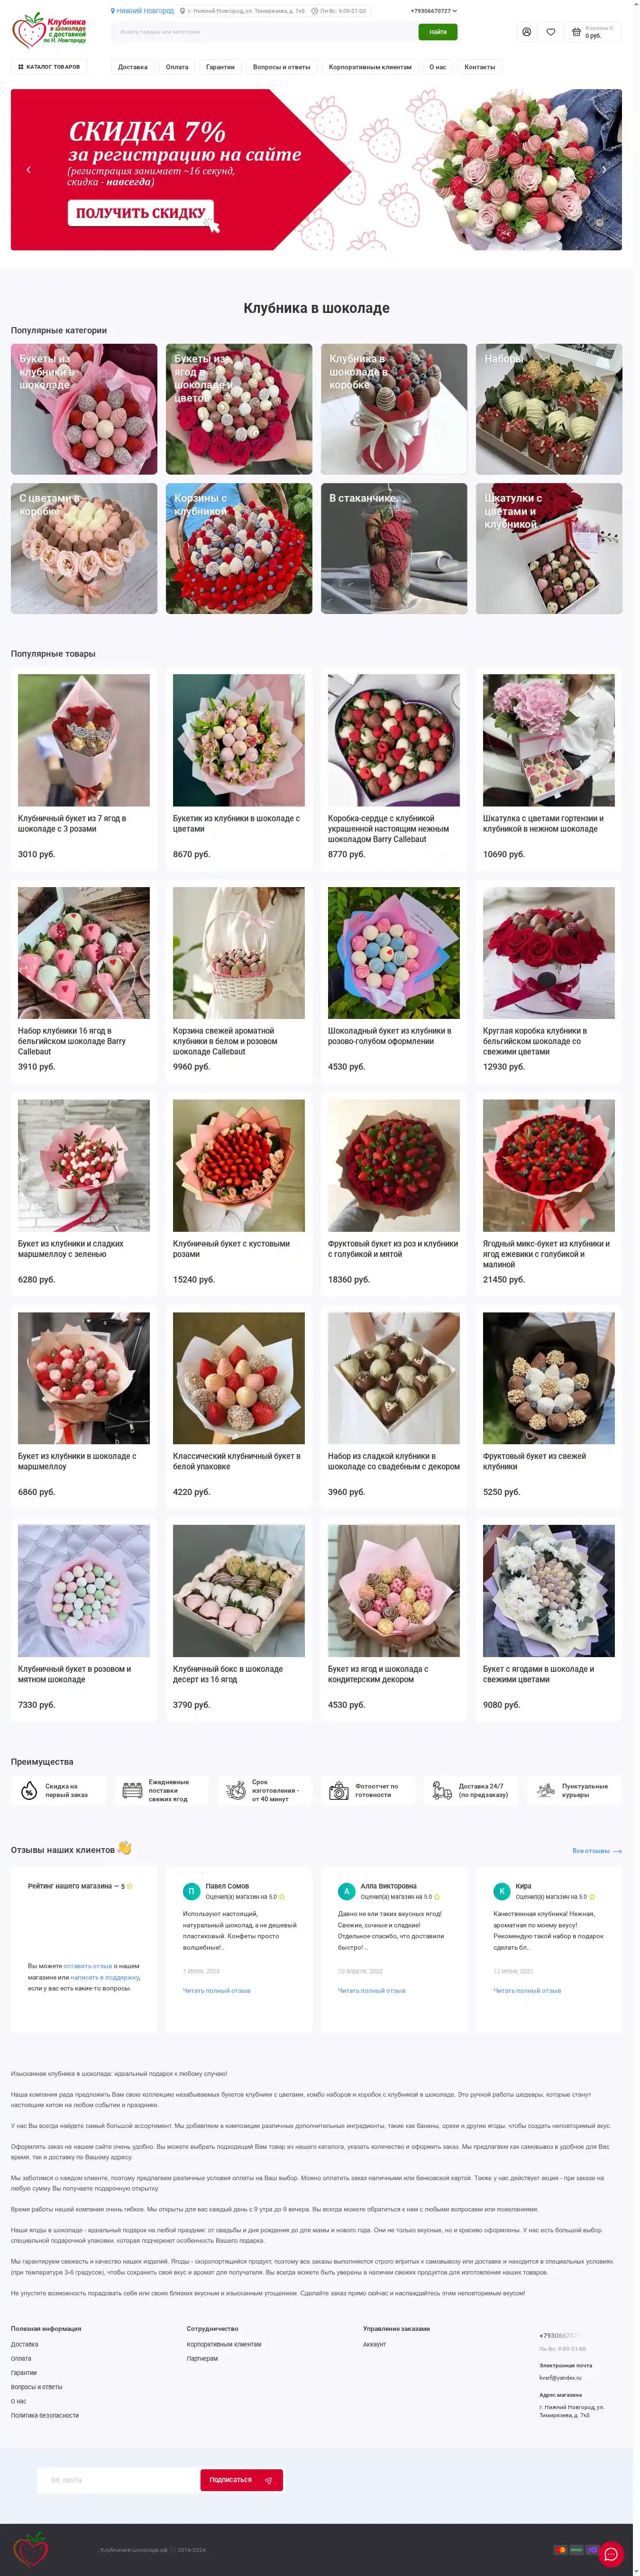This screenshot has height=2576, width=640.
Task: Open the favorites heart icon
Action: 550,32
